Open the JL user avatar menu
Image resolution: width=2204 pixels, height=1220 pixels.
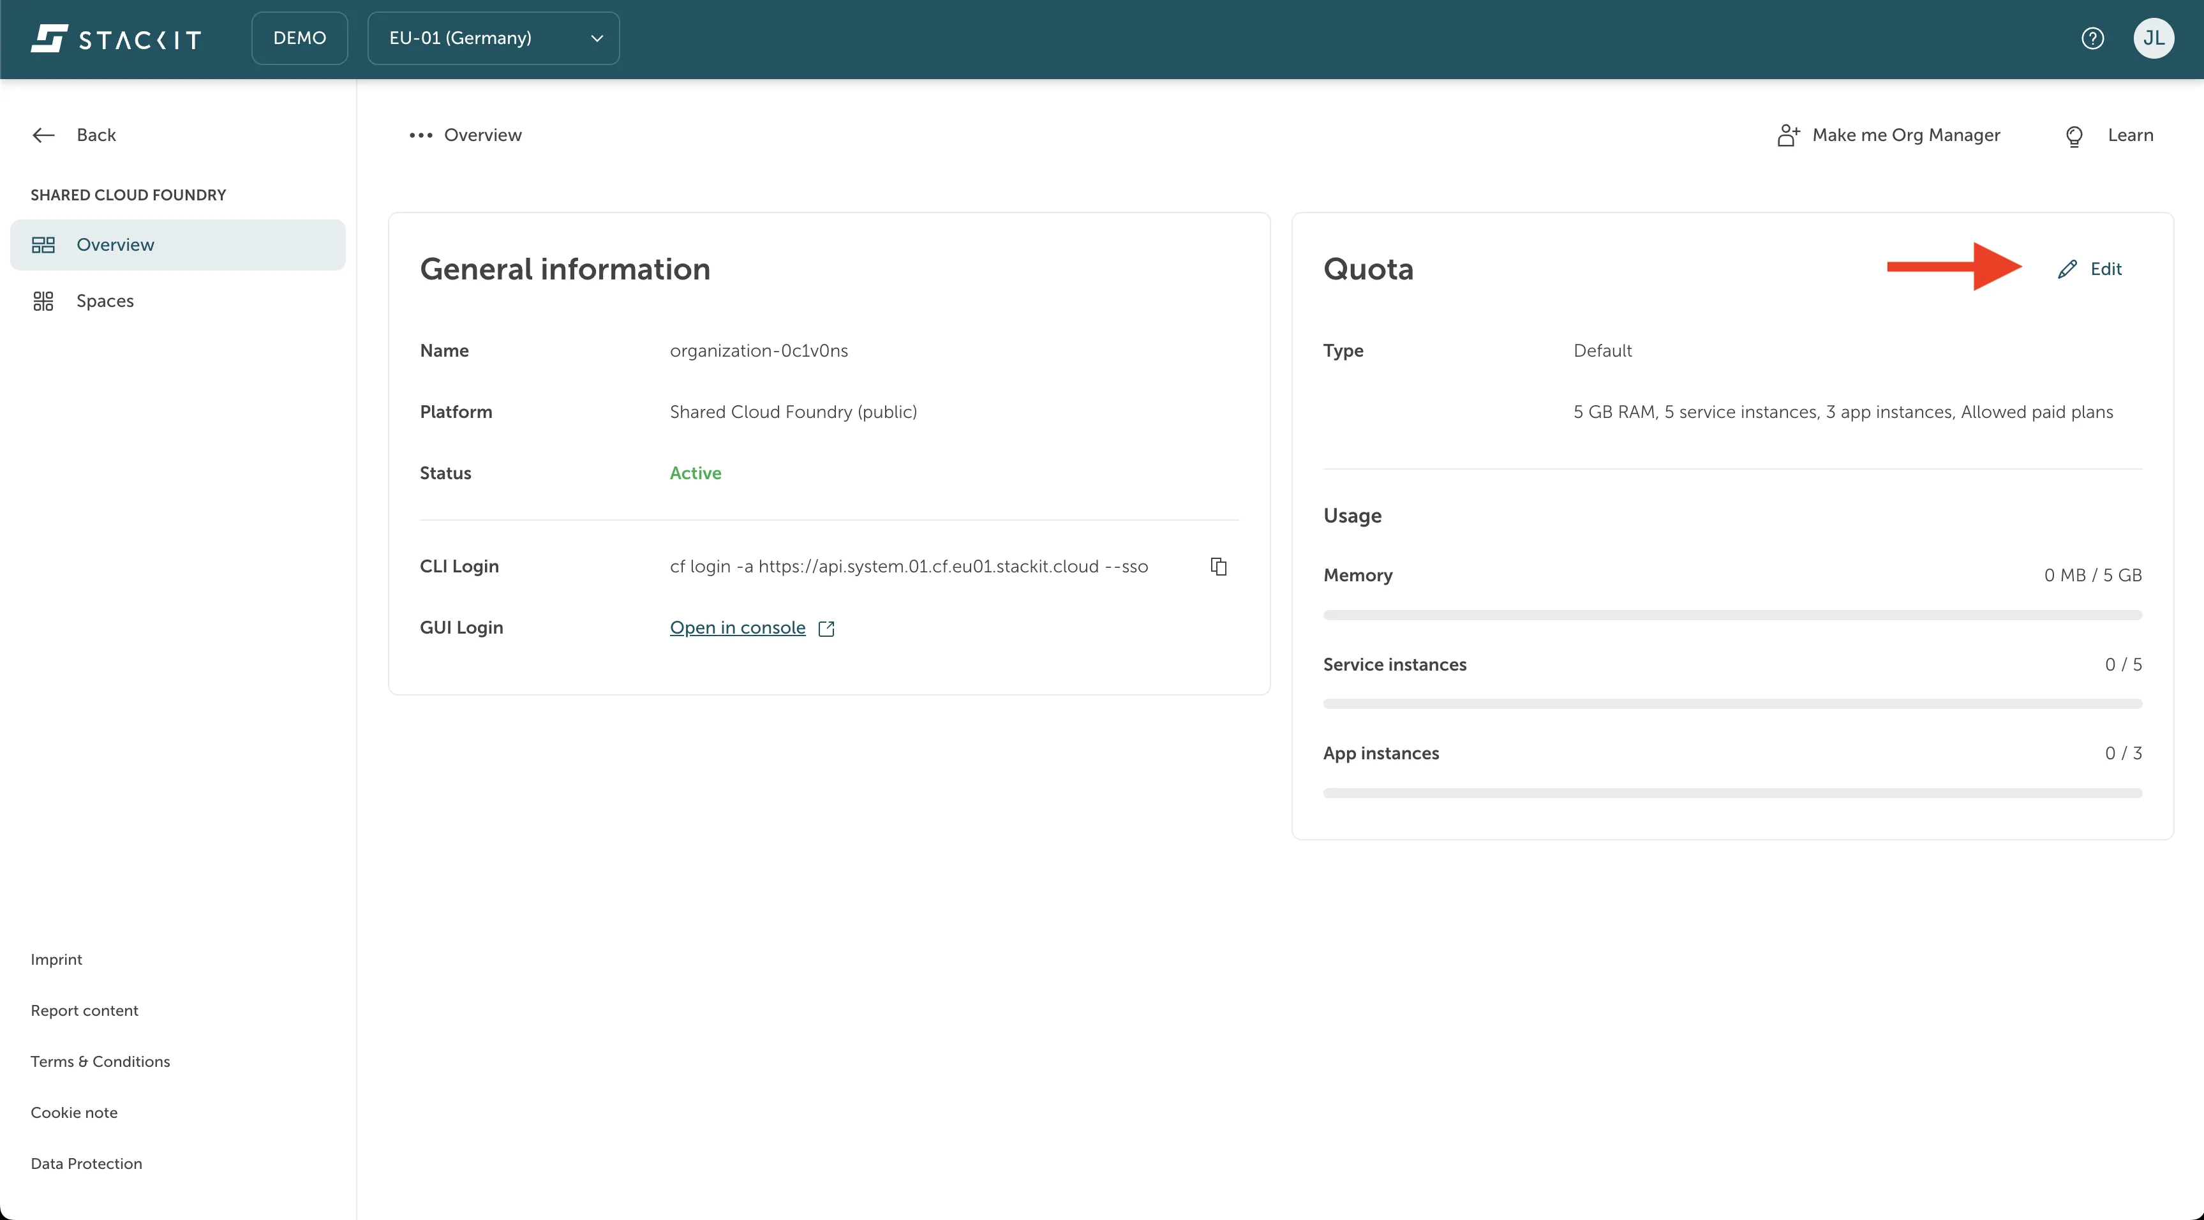pyautogui.click(x=2154, y=38)
